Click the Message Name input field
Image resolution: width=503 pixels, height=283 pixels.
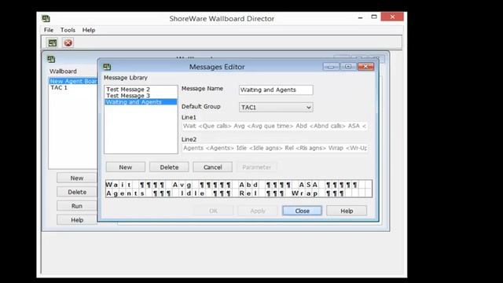[276, 90]
